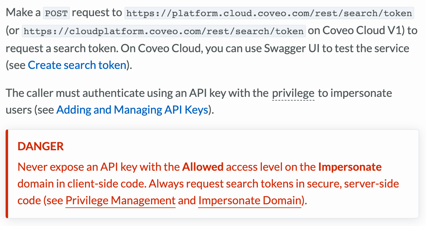426x226 pixels.
Task: Click the DANGER callout heading
Action: pyautogui.click(x=41, y=147)
